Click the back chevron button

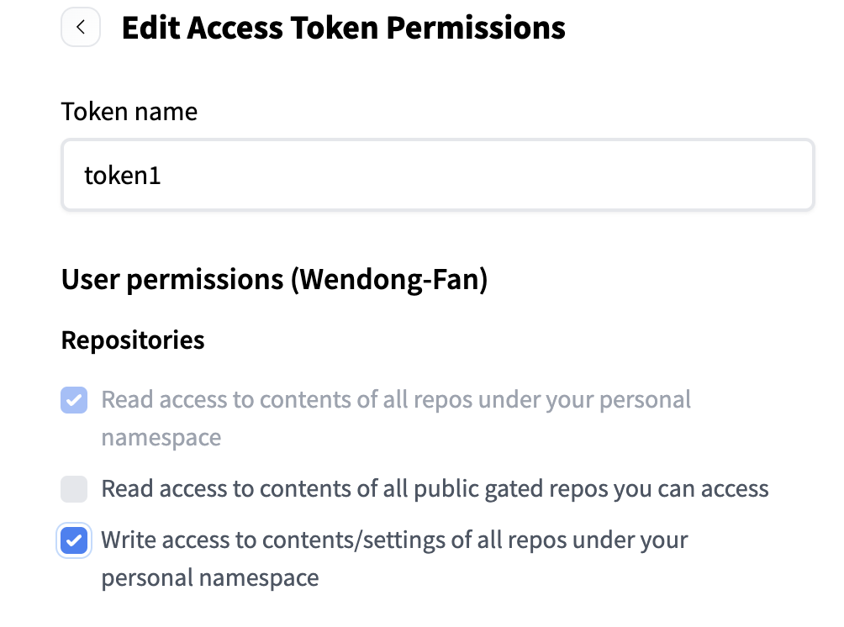point(81,28)
